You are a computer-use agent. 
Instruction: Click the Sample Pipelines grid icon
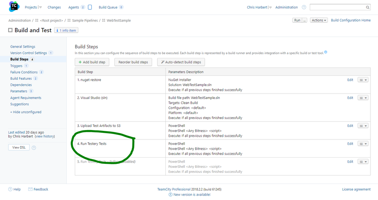[x=69, y=20]
